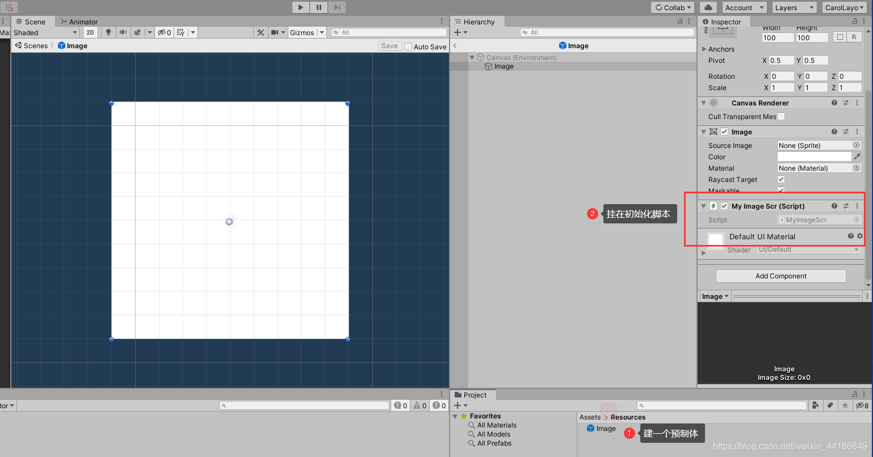
Task: Open the component editor tools icon
Action: tap(261, 32)
